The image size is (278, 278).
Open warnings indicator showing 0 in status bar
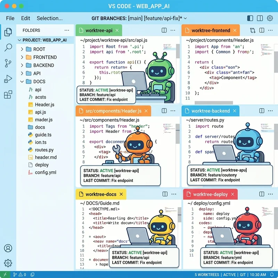point(22,275)
